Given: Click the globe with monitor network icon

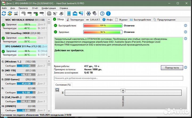Looking at the screenshot, I should pyautogui.click(x=81, y=13).
